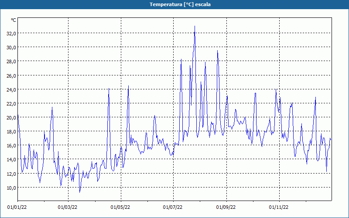Select the 28,0 y-axis value
349x218 pixels.
pos(11,61)
